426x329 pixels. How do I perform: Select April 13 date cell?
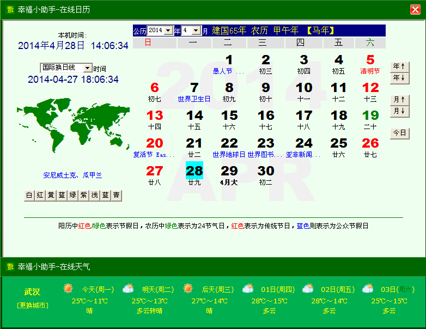(155, 120)
